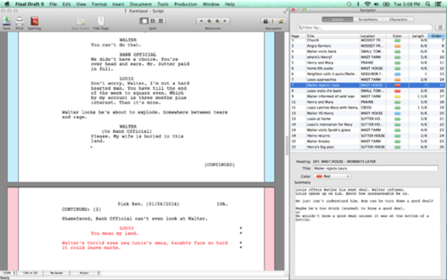The width and height of the screenshot is (447, 280).
Task: Click the first star Revisions icon
Action: point(209,21)
